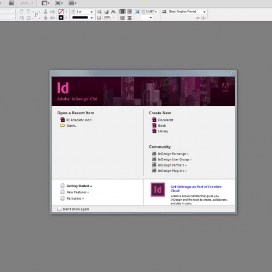Image resolution: width=272 pixels, height=272 pixels.
Task: Click the 0.1667 in corner size field
Action: pyautogui.click(x=152, y=11)
